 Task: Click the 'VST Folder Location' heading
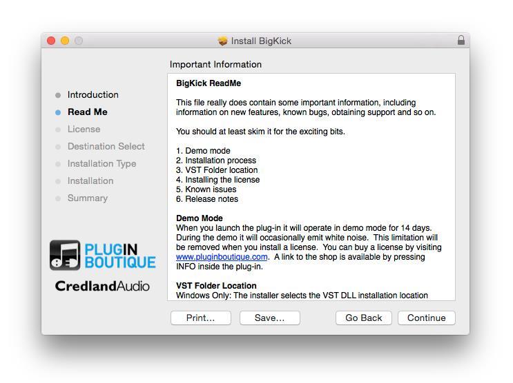coord(216,286)
